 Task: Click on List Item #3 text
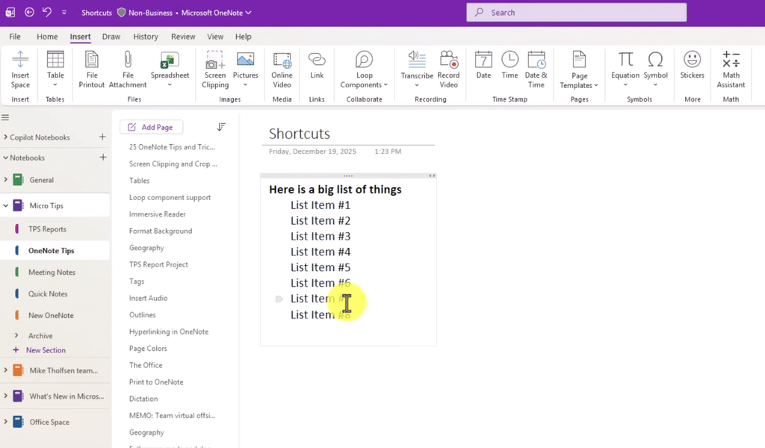pos(320,236)
